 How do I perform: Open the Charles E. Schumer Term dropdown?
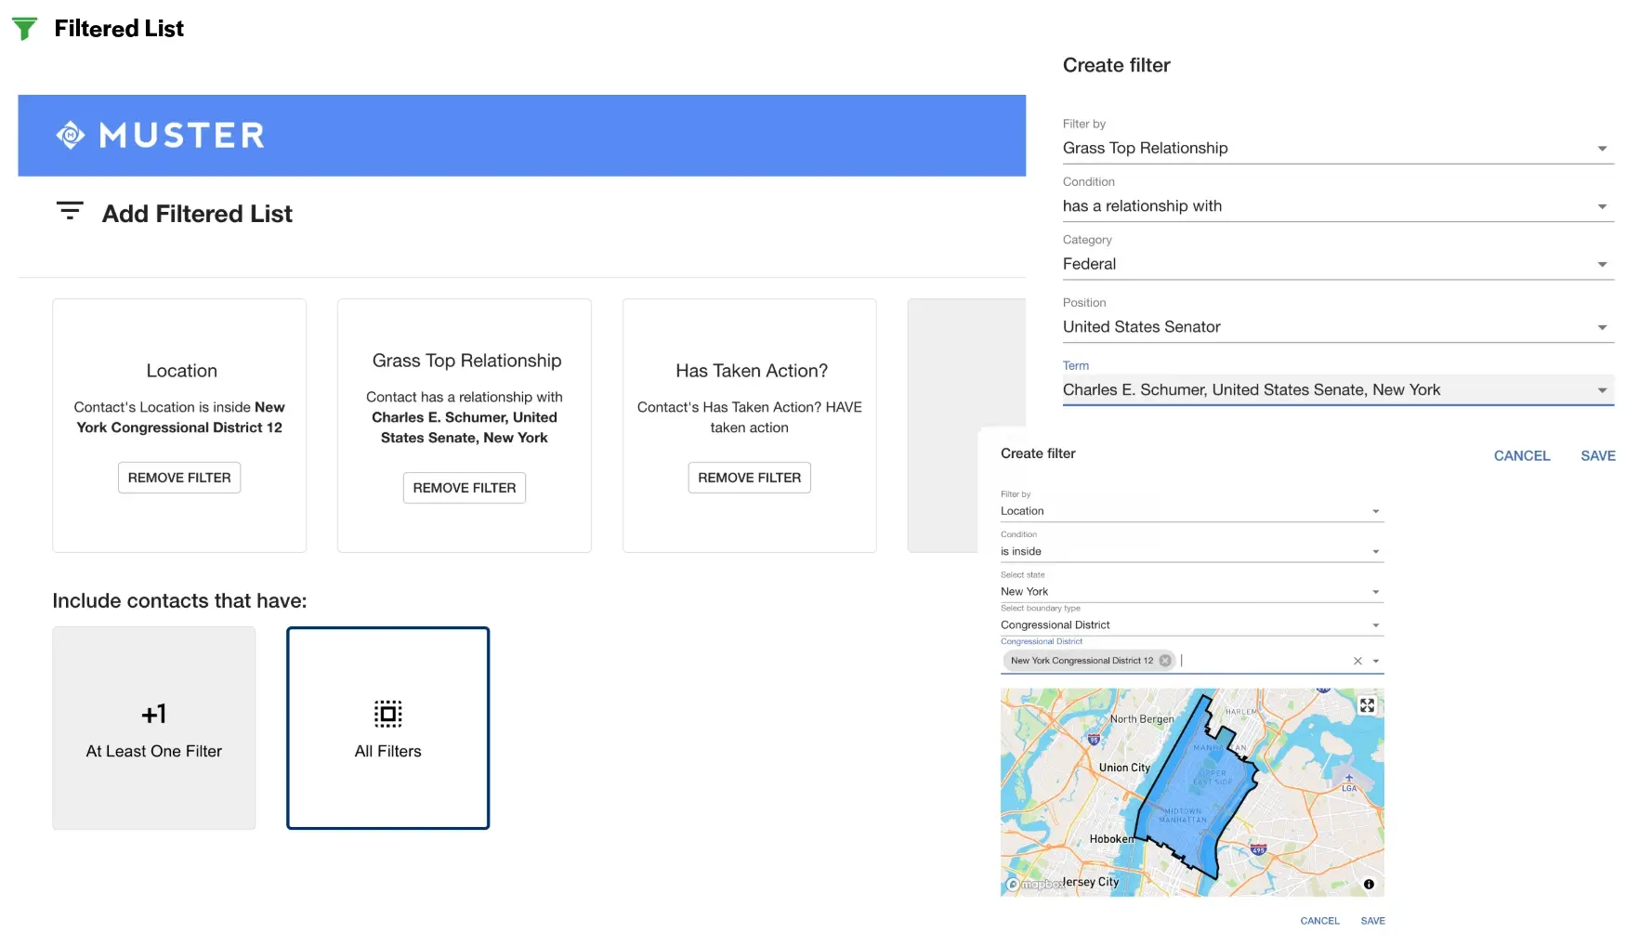[x=1338, y=390]
